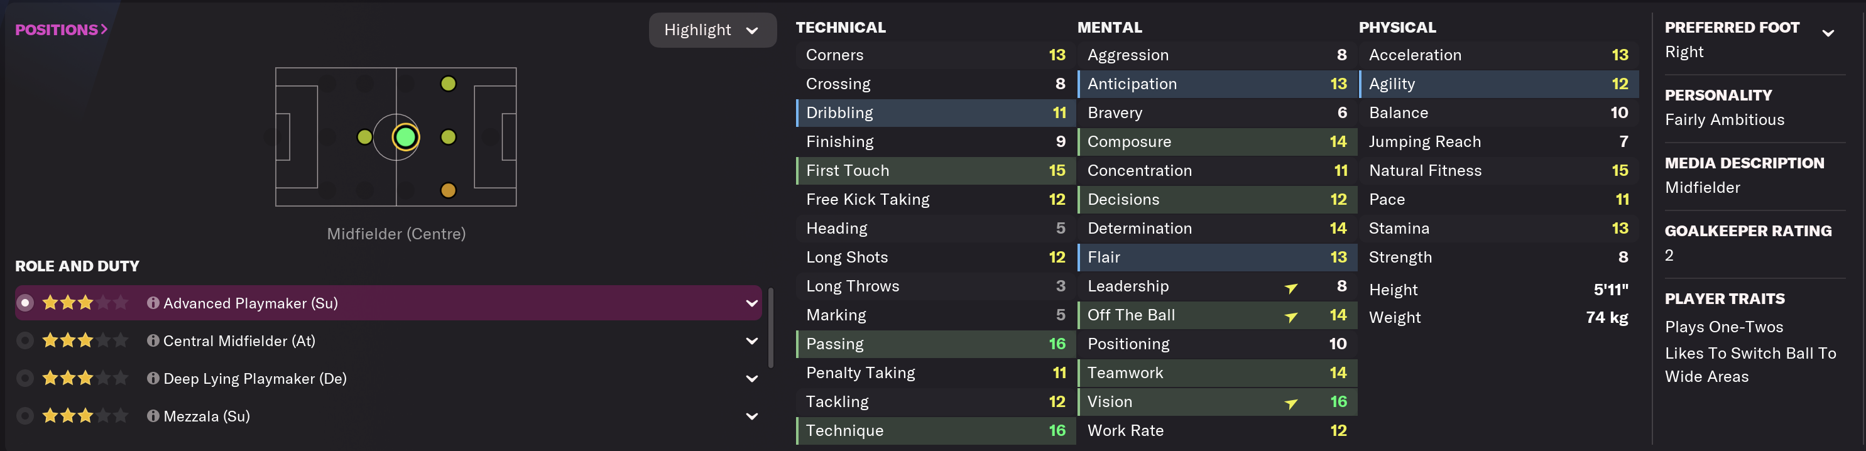
Task: Click the arrow icon next to Off The Ball
Action: pos(1291,317)
